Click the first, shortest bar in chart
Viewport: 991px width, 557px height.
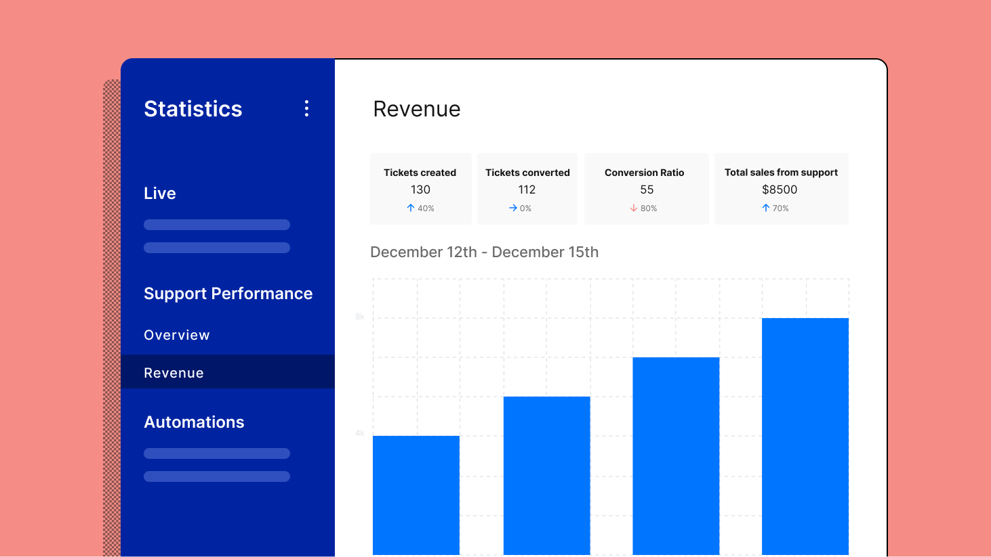coord(416,495)
